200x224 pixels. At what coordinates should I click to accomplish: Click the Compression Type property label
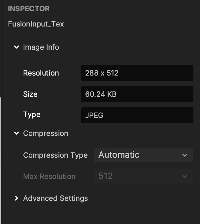click(x=55, y=155)
